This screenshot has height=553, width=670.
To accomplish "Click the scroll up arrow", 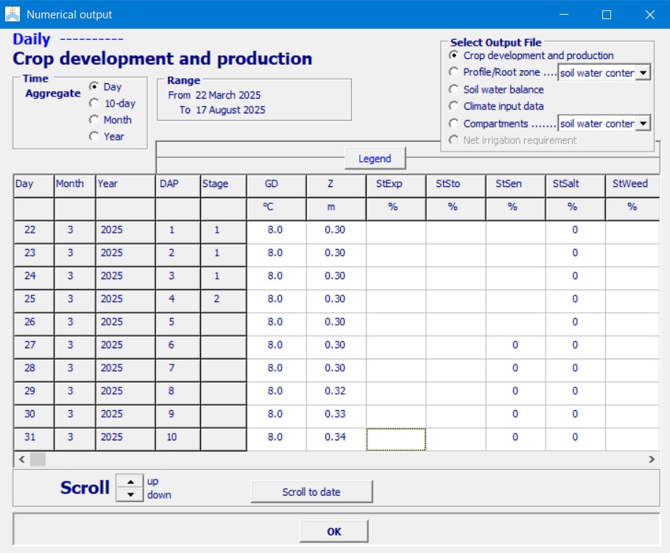I will click(x=130, y=482).
